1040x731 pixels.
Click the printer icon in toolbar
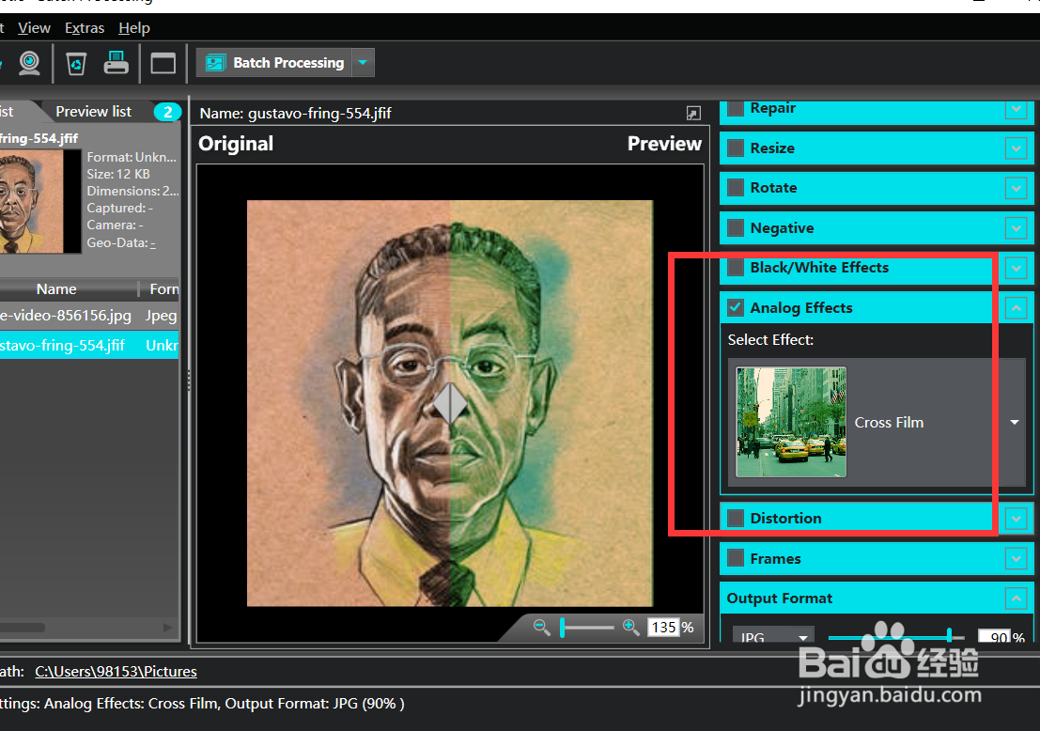click(x=116, y=62)
